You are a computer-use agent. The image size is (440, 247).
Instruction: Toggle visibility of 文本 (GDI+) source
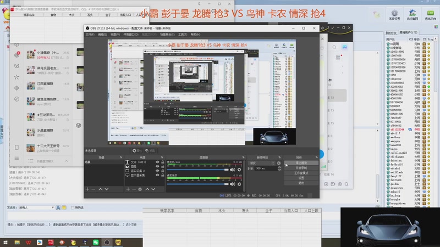(x=157, y=162)
